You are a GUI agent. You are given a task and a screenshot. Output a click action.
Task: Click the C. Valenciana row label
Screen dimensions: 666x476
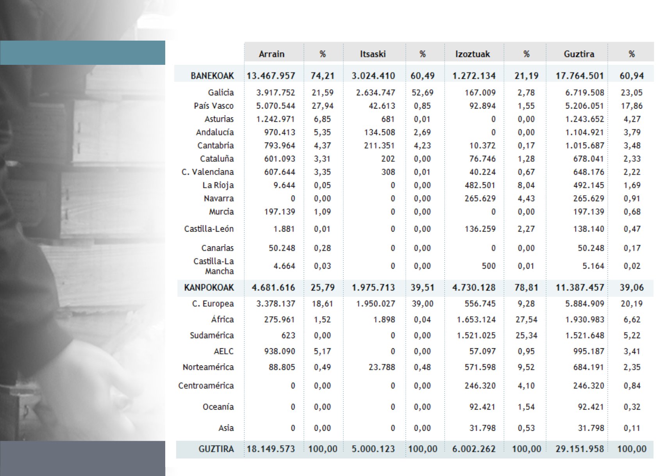tap(207, 172)
